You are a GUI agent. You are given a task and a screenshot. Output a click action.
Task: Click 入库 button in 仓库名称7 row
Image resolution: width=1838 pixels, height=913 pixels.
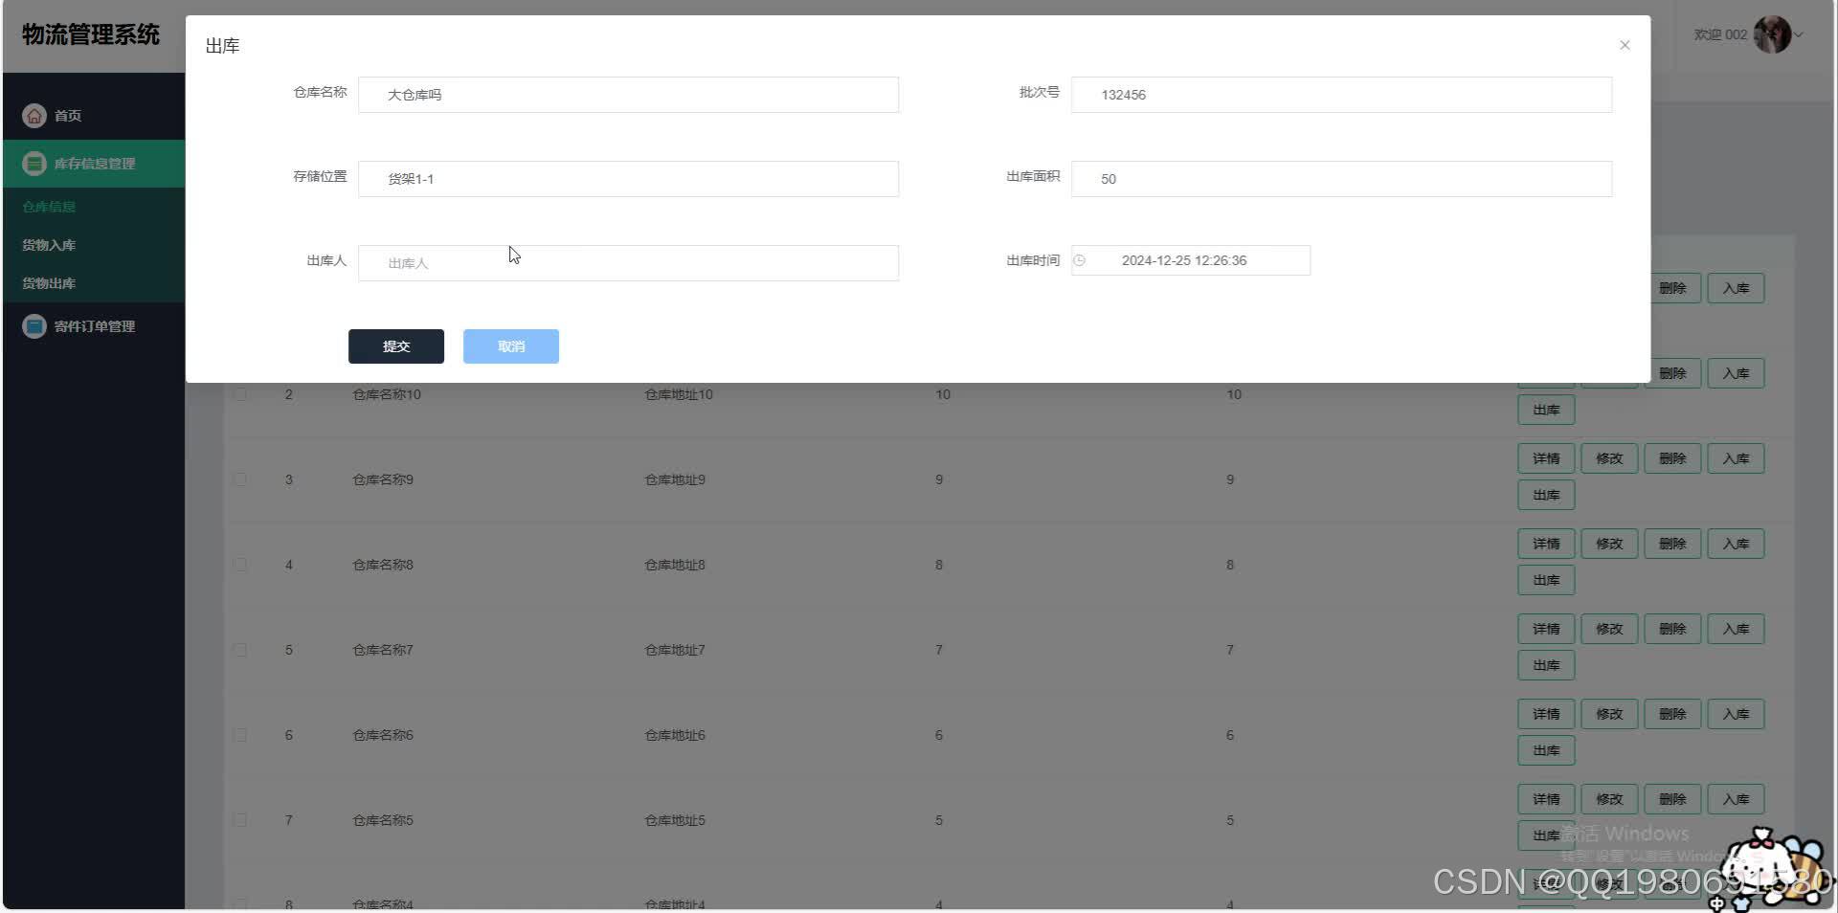pyautogui.click(x=1736, y=629)
